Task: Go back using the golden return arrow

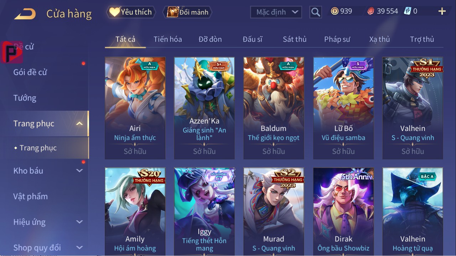Action: click(x=25, y=14)
